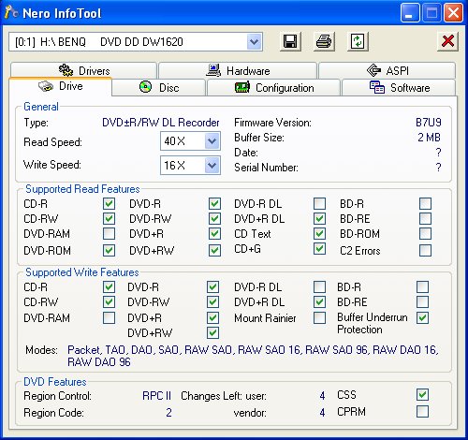Toggle DVD+R read feature checkbox
Screen dimensions: 468x440
[x=214, y=233]
